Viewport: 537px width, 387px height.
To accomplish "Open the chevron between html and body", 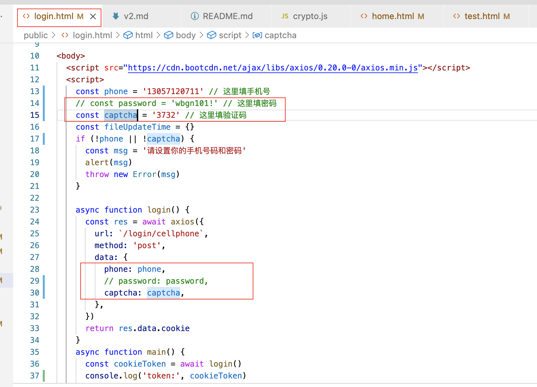I will pyautogui.click(x=158, y=35).
